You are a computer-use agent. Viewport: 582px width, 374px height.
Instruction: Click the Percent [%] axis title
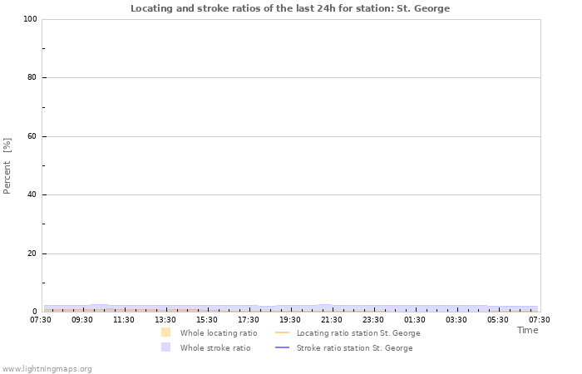click(7, 165)
